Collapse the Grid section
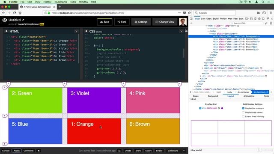 pos(190,99)
